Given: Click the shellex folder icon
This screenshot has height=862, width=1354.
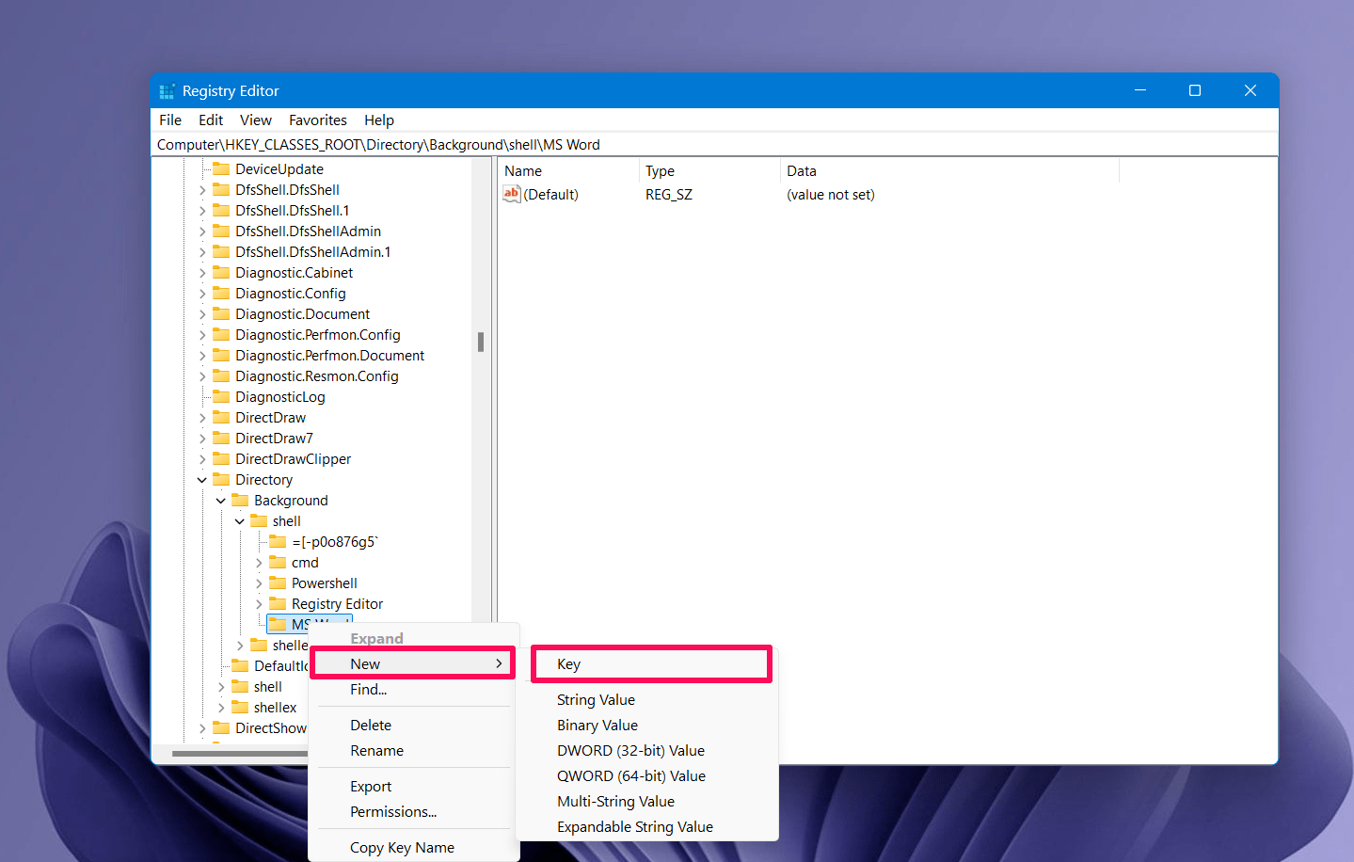Looking at the screenshot, I should (x=240, y=708).
